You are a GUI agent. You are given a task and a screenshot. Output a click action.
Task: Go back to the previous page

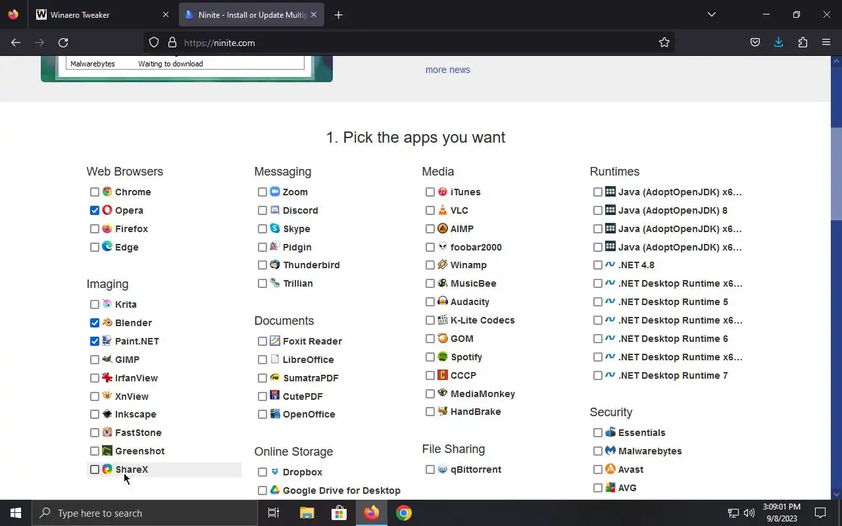[16, 43]
